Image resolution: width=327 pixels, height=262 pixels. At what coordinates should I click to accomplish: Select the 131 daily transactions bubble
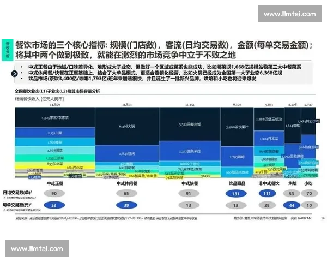pos(235,193)
